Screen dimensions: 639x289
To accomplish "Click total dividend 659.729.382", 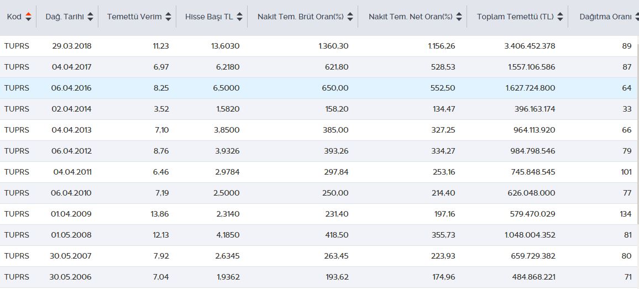I will [x=533, y=256].
